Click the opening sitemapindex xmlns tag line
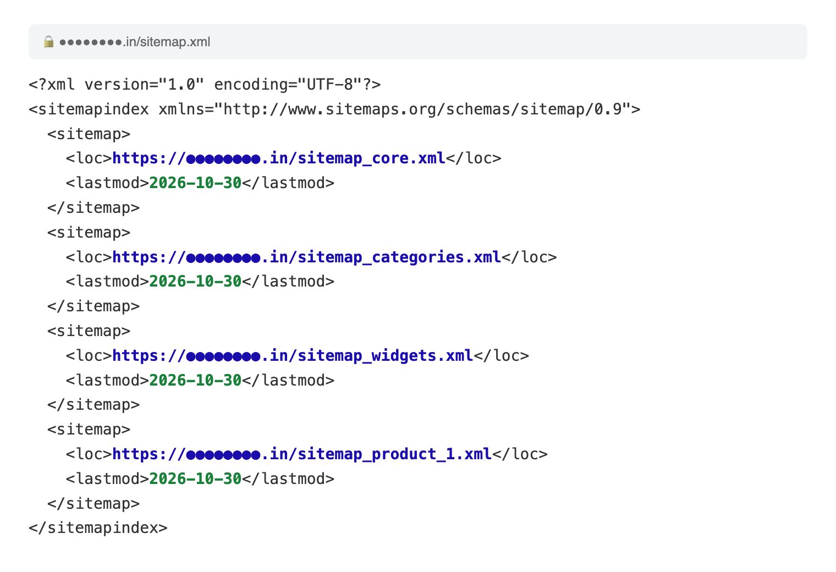This screenshot has height=572, width=836. [x=334, y=109]
